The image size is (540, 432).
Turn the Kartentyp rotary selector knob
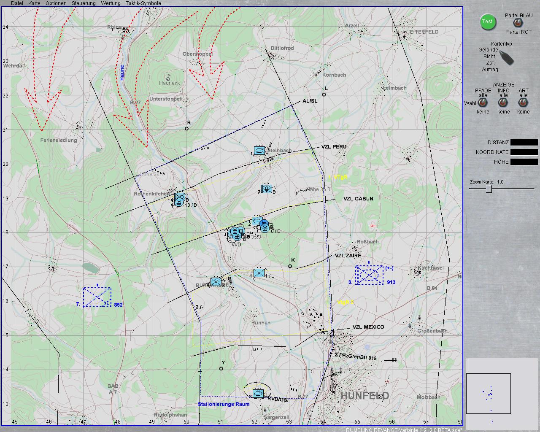point(506,57)
